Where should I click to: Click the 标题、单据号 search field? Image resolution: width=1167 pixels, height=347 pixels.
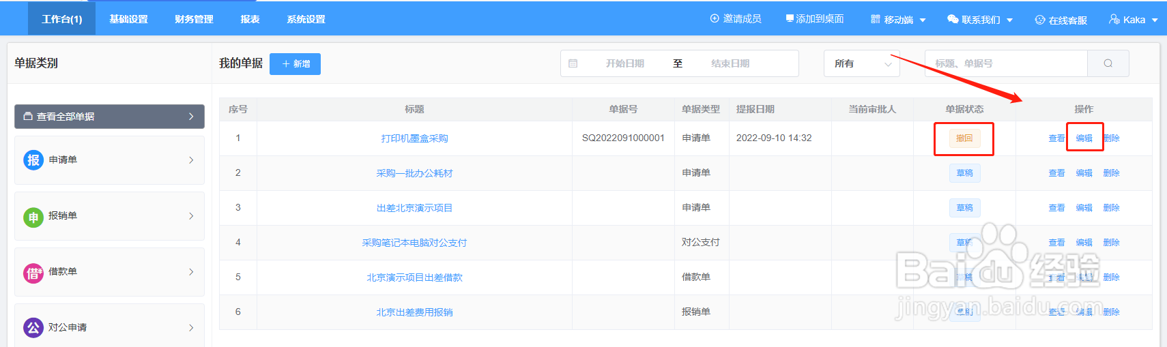1006,63
